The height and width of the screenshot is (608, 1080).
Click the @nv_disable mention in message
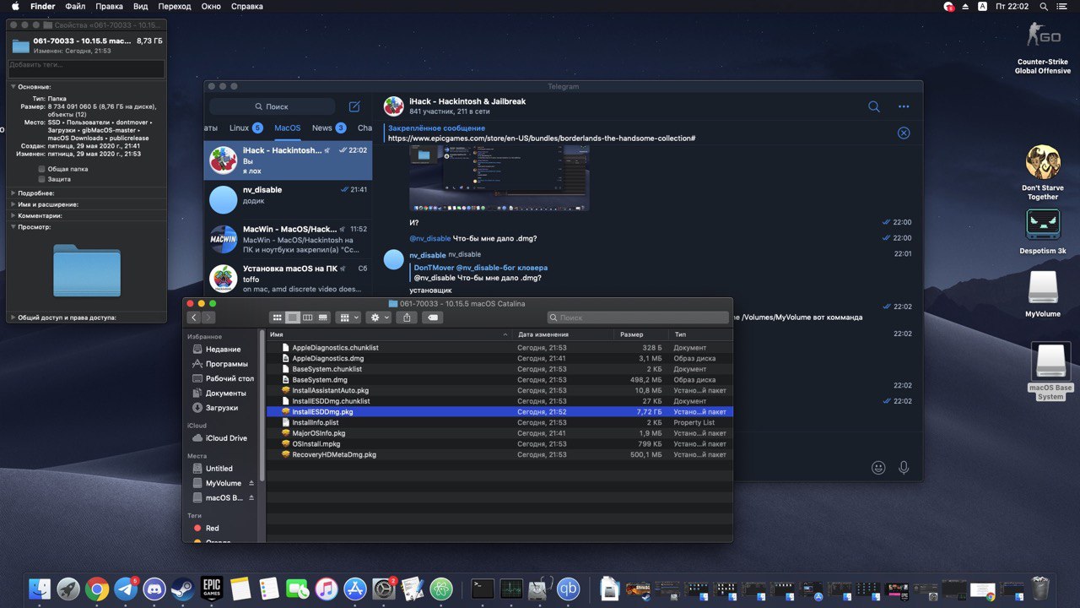[x=430, y=238]
